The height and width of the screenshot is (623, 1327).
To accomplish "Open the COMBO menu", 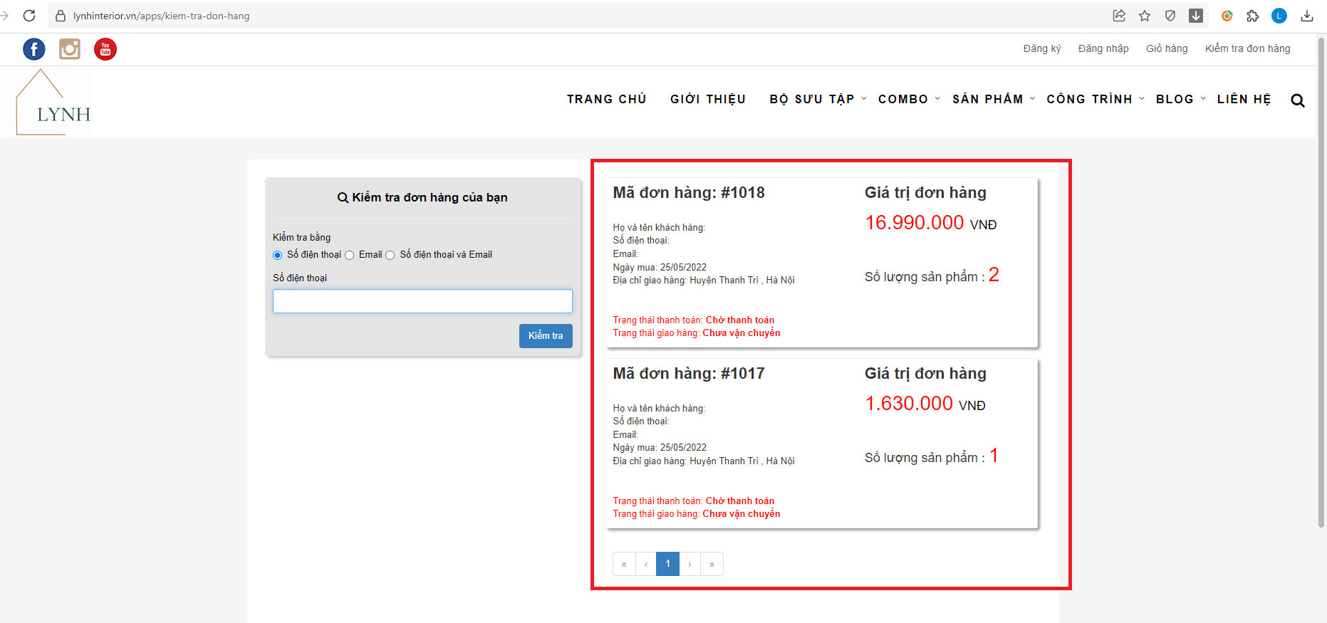I will (x=903, y=99).
